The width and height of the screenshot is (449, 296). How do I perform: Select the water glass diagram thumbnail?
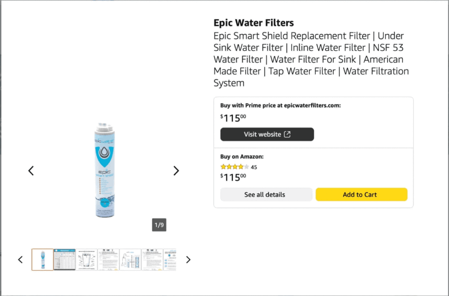point(86,259)
